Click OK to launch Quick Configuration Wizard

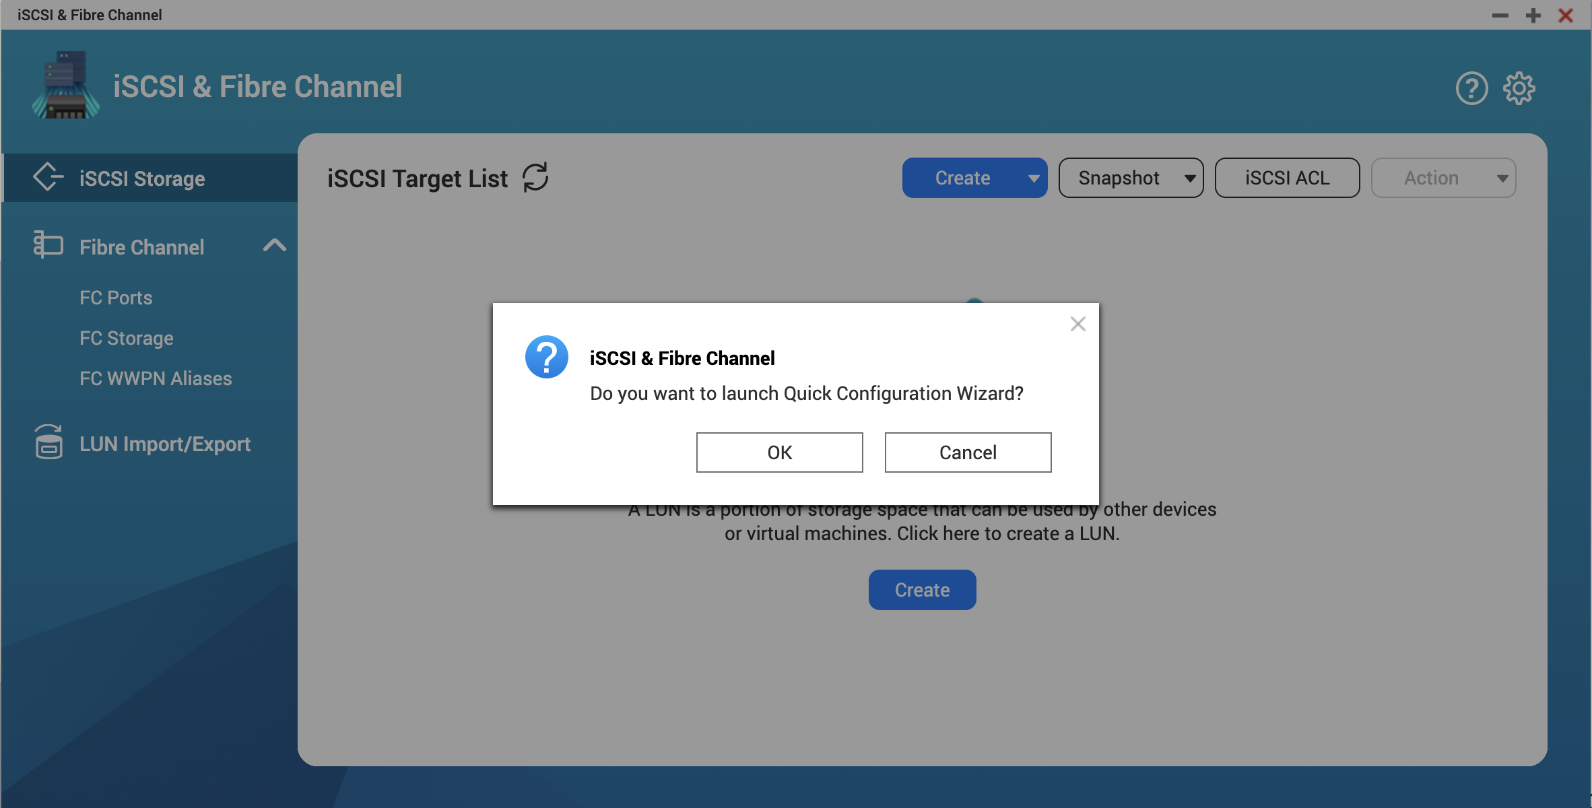[779, 451]
